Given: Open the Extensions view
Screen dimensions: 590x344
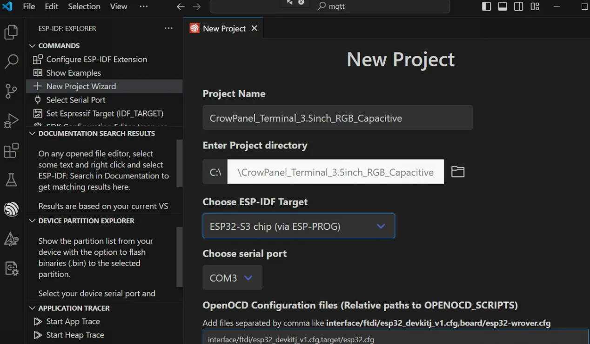Looking at the screenshot, I should [x=11, y=150].
